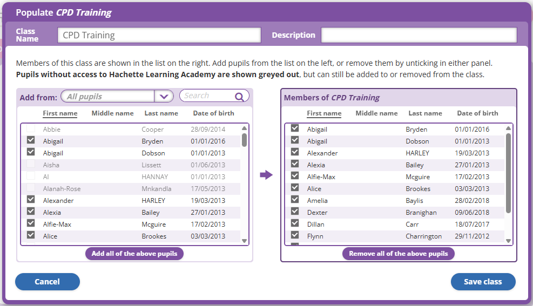This screenshot has height=306, width=533.
Task: Click the search magnifier icon
Action: (x=239, y=97)
